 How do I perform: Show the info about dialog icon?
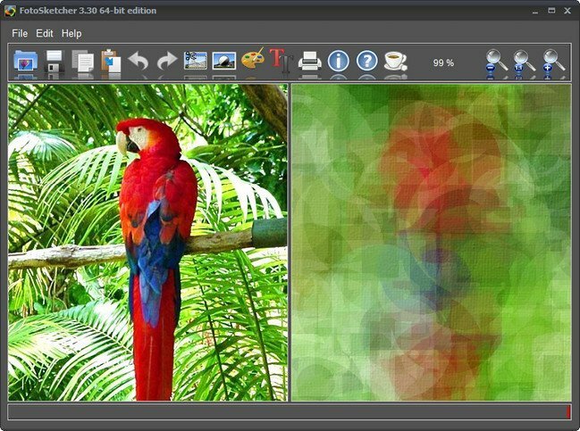339,62
